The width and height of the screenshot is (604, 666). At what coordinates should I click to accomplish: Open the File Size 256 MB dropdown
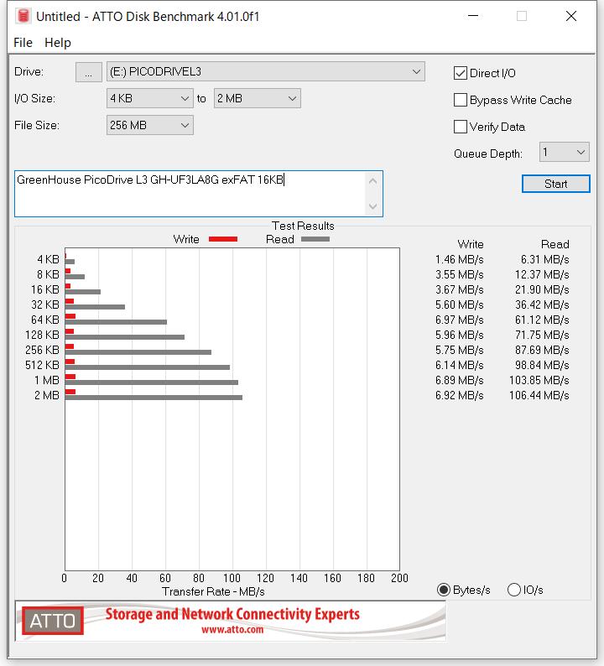point(149,125)
